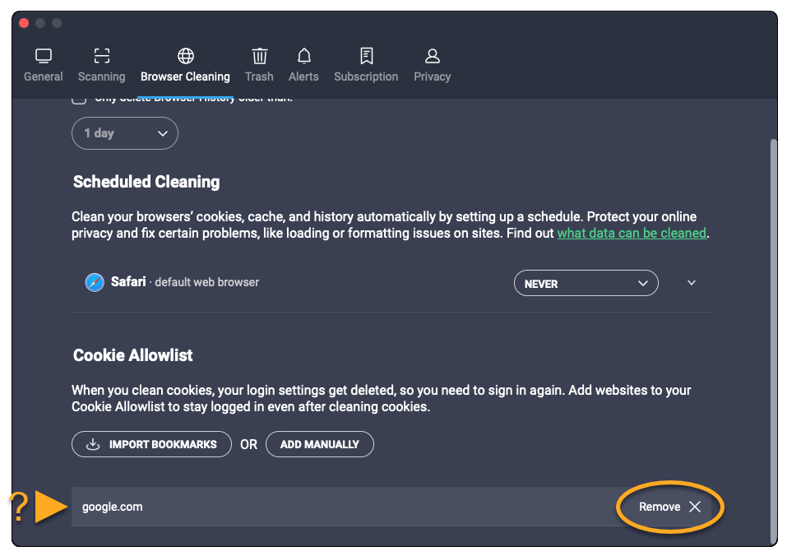Select the Browser Cleaning globe icon
787x556 pixels.
click(x=186, y=56)
